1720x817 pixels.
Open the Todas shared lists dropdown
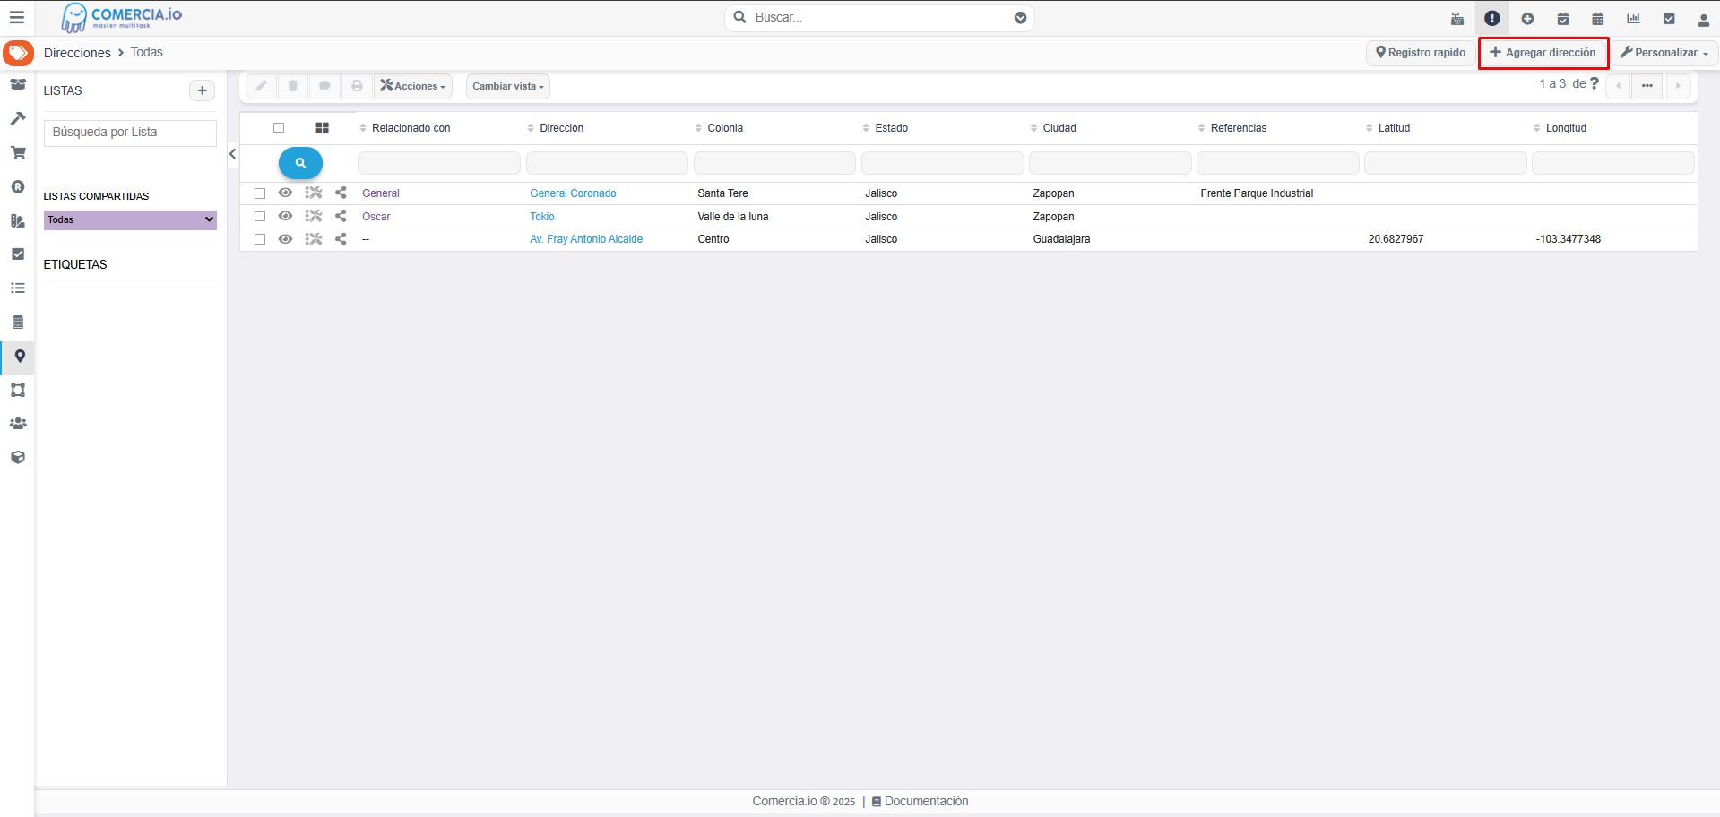(130, 219)
